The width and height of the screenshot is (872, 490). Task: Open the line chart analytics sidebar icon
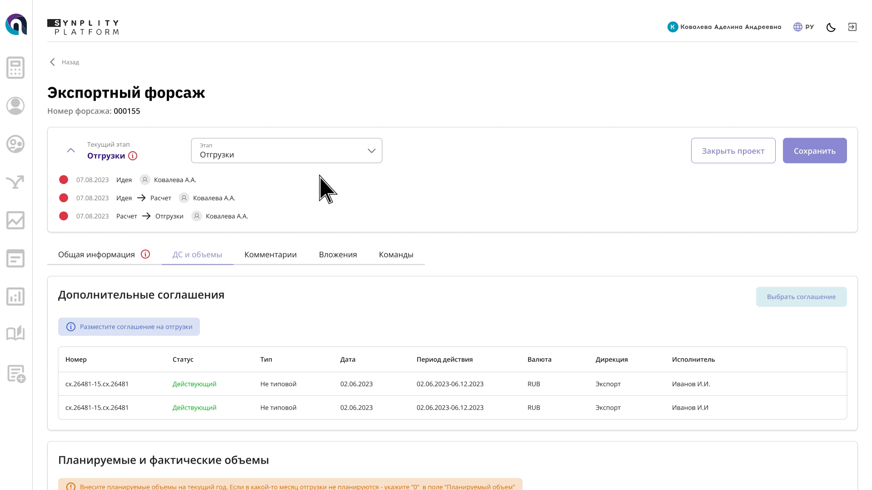[15, 220]
